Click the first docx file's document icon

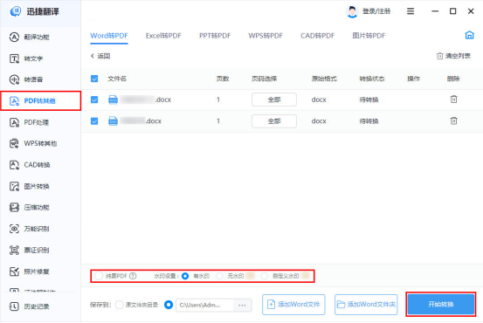click(113, 100)
